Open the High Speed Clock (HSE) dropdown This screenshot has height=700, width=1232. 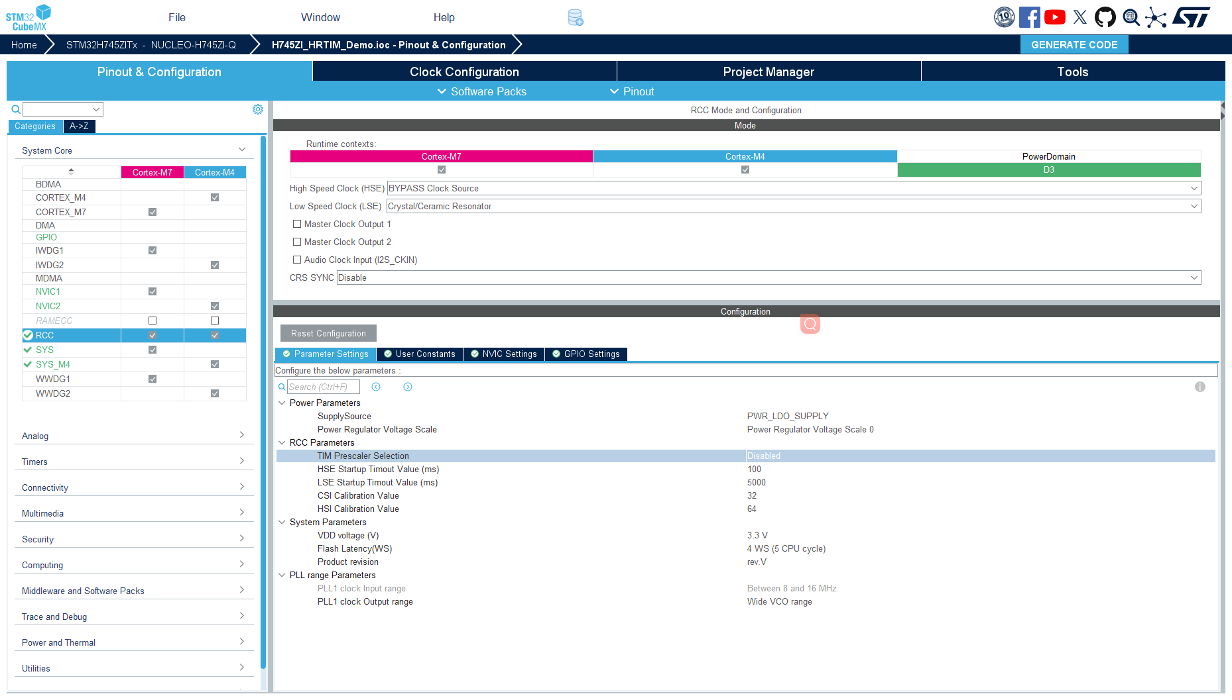tap(794, 188)
